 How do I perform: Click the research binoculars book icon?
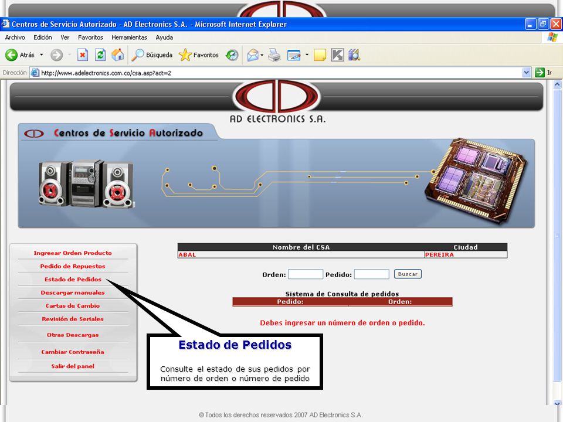click(354, 55)
